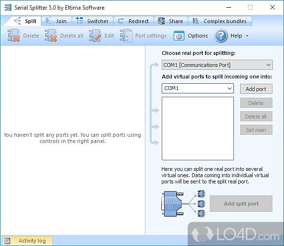This screenshot has height=246, width=284.
Task: Switch to the Switcher tab
Action: coord(93,21)
